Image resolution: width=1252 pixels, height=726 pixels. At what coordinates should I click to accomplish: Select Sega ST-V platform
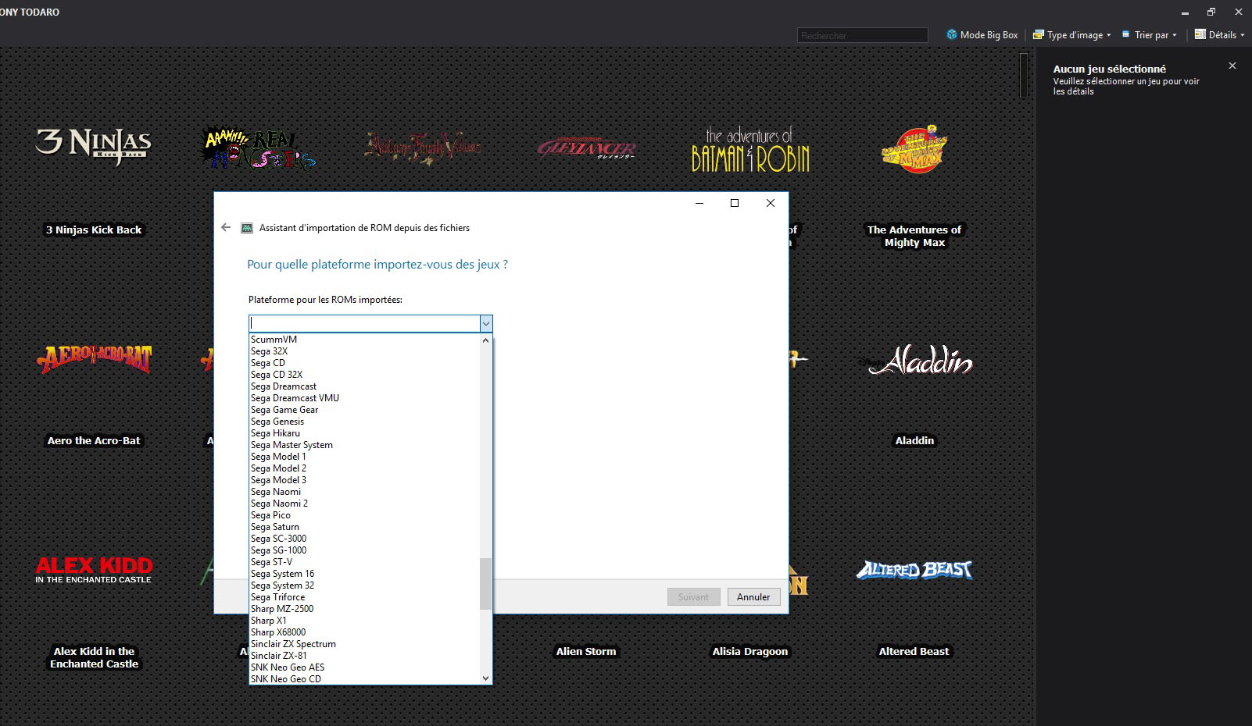coord(364,562)
